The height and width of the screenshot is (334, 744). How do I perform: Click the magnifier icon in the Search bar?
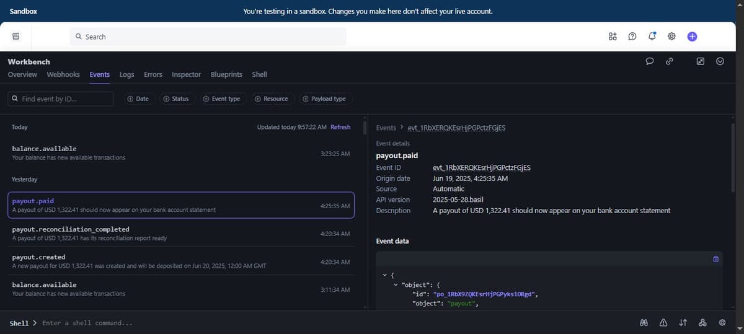[x=79, y=37]
